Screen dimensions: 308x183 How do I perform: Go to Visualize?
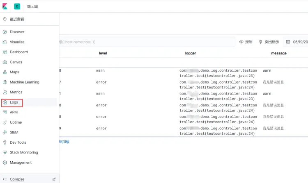coord(17,42)
